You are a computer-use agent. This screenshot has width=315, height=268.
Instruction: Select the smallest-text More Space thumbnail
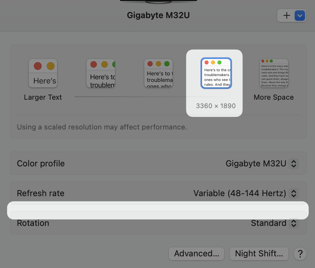pyautogui.click(x=274, y=73)
